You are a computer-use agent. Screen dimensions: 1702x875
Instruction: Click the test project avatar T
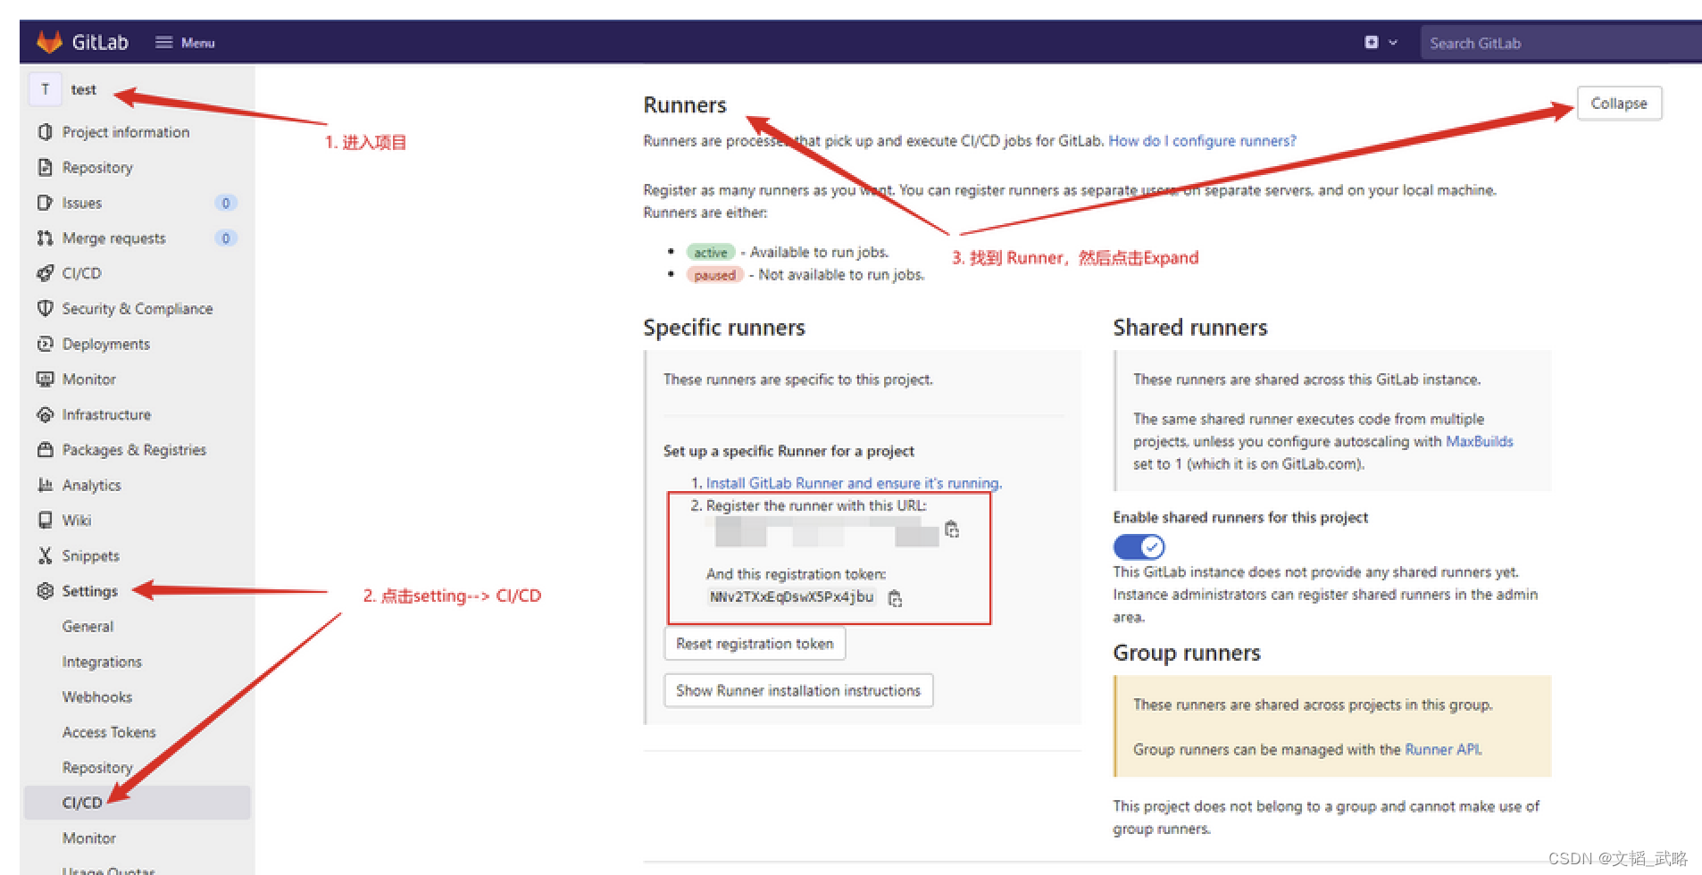[45, 89]
